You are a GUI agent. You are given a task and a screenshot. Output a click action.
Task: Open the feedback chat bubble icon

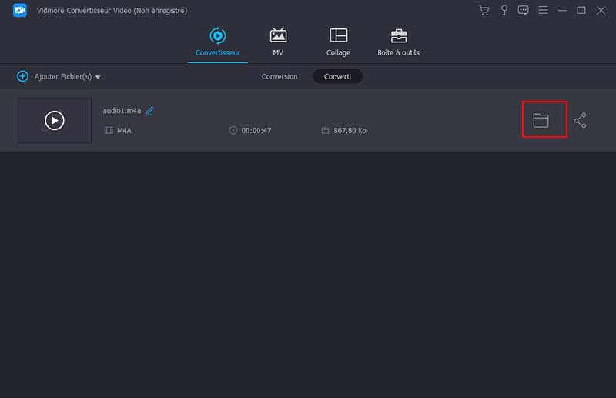pyautogui.click(x=523, y=10)
